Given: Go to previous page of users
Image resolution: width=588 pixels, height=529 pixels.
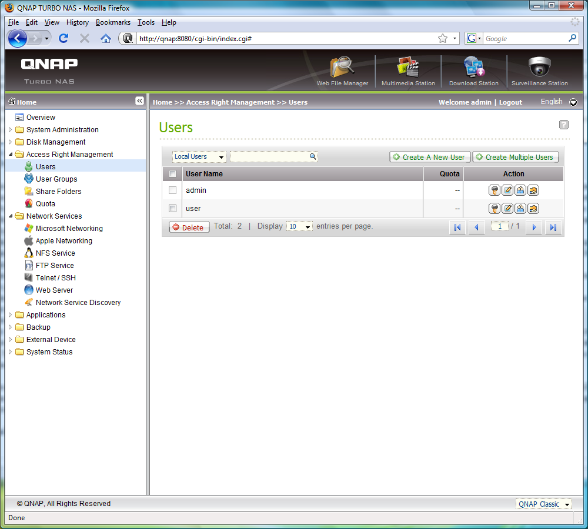Looking at the screenshot, I should pyautogui.click(x=477, y=227).
